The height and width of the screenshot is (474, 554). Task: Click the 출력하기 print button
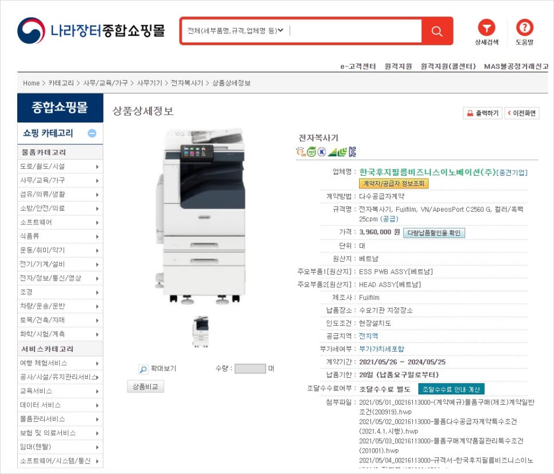[x=482, y=113]
